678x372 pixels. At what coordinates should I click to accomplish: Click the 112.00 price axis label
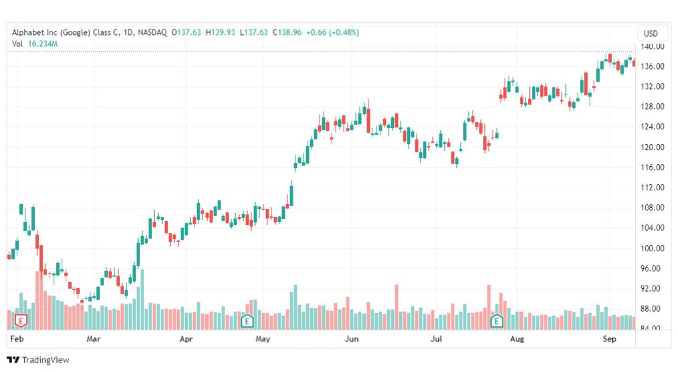(x=653, y=187)
